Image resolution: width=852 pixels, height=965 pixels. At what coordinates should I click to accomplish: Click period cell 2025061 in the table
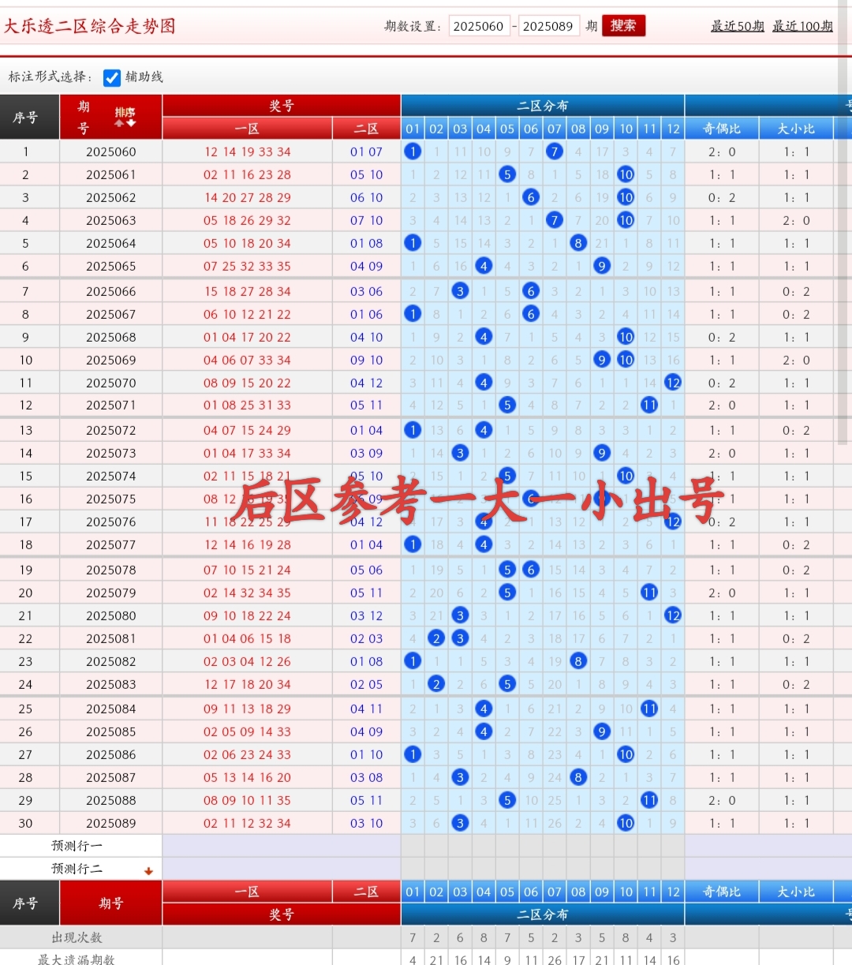(111, 174)
